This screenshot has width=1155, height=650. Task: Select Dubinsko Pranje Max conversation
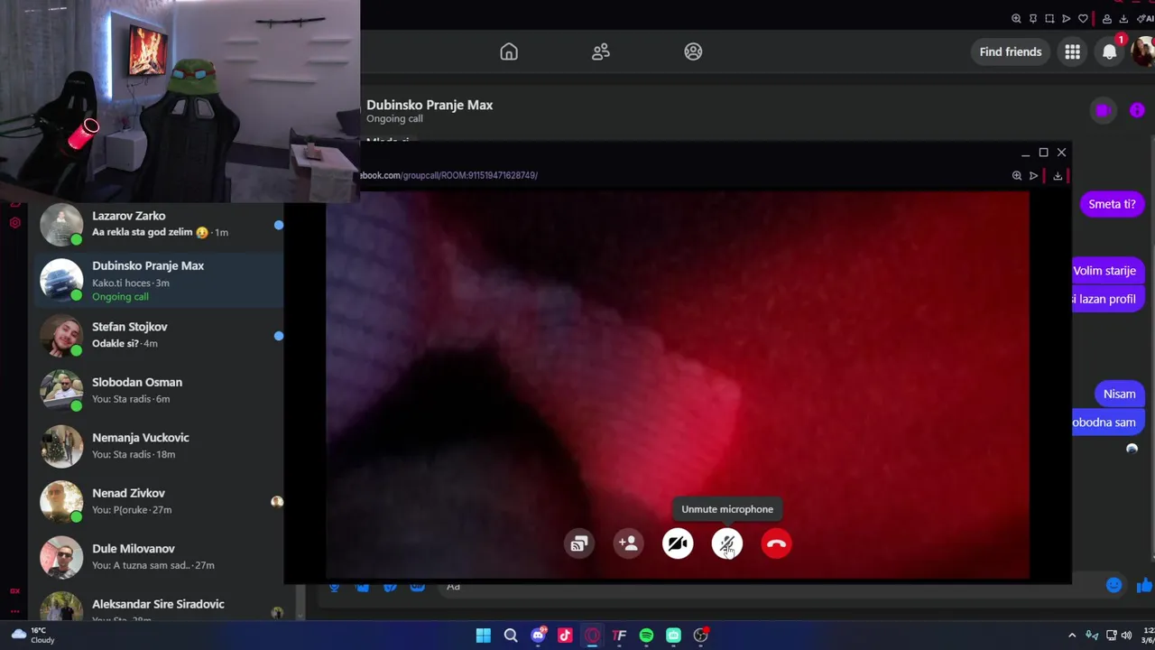coord(160,280)
